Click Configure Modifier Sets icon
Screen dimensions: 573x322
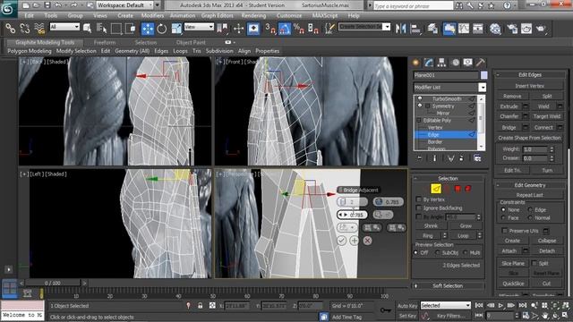(x=477, y=158)
